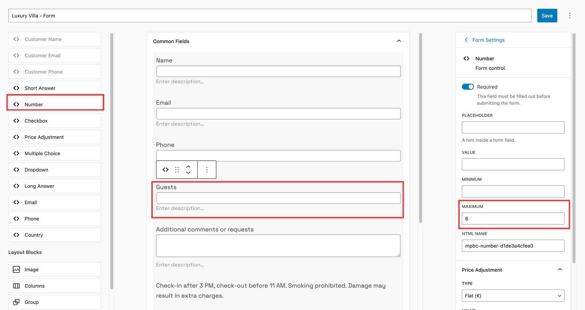Move the Guests block down with arrow

pyautogui.click(x=188, y=172)
